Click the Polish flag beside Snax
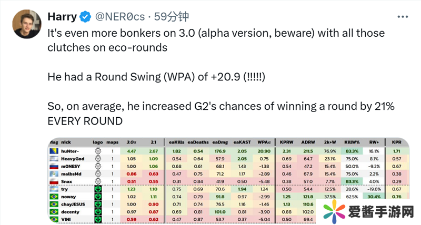 [54, 181]
